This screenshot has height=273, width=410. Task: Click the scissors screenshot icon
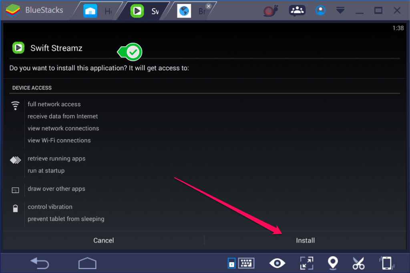tap(358, 263)
